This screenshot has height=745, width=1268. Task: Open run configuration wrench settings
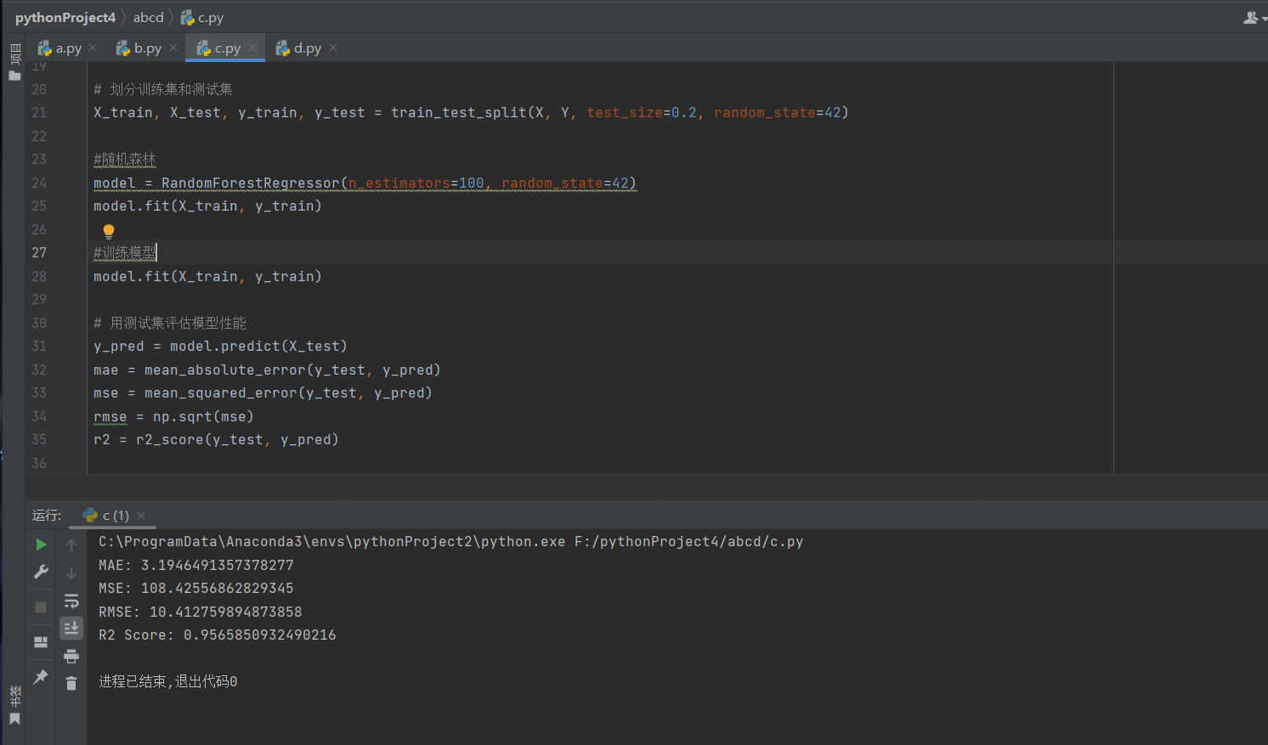pos(41,572)
